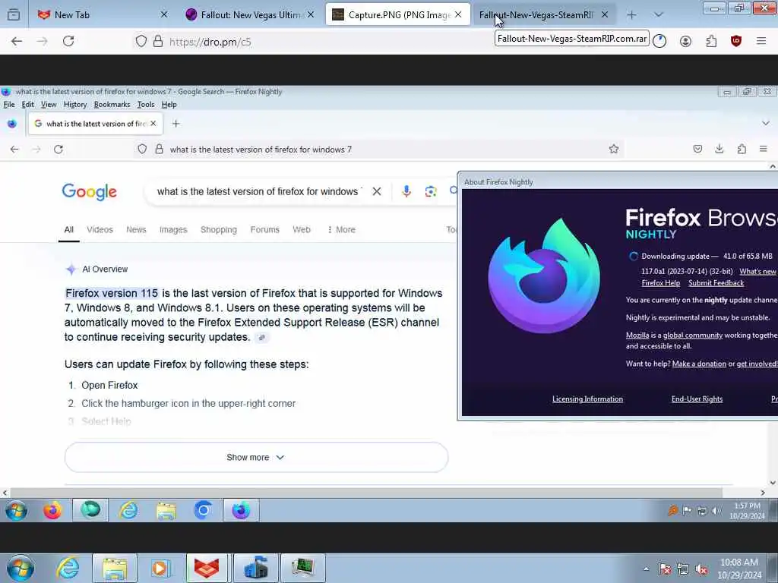Select Shopping search filter

click(x=218, y=229)
